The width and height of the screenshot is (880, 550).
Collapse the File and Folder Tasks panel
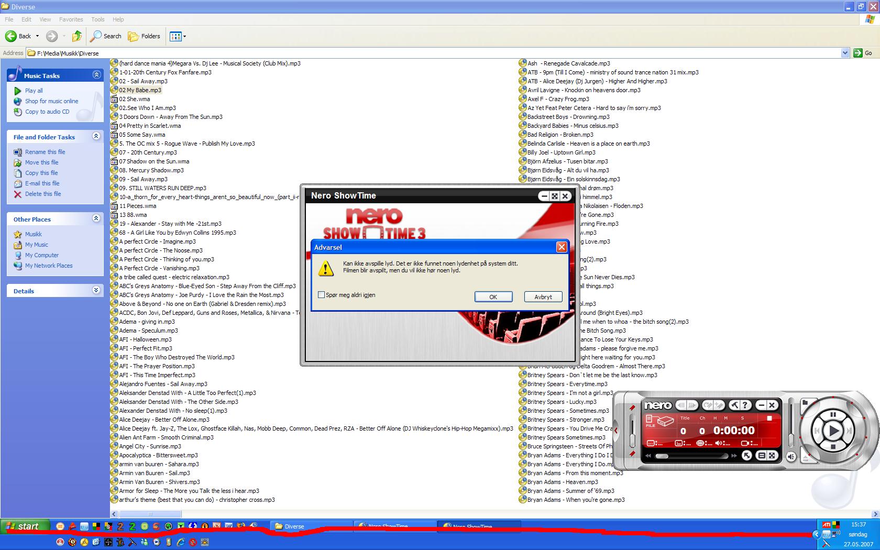[96, 136]
